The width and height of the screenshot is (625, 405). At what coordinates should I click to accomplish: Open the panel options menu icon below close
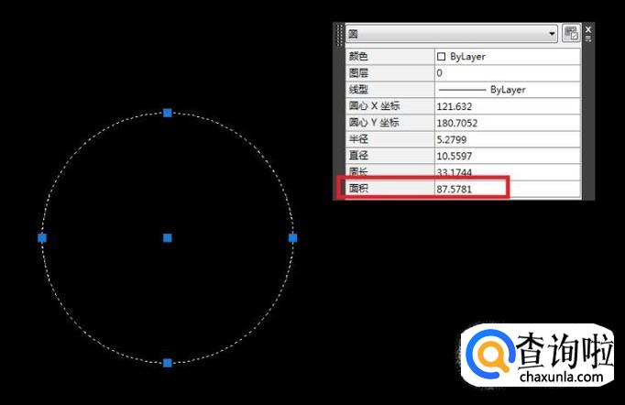click(x=588, y=40)
